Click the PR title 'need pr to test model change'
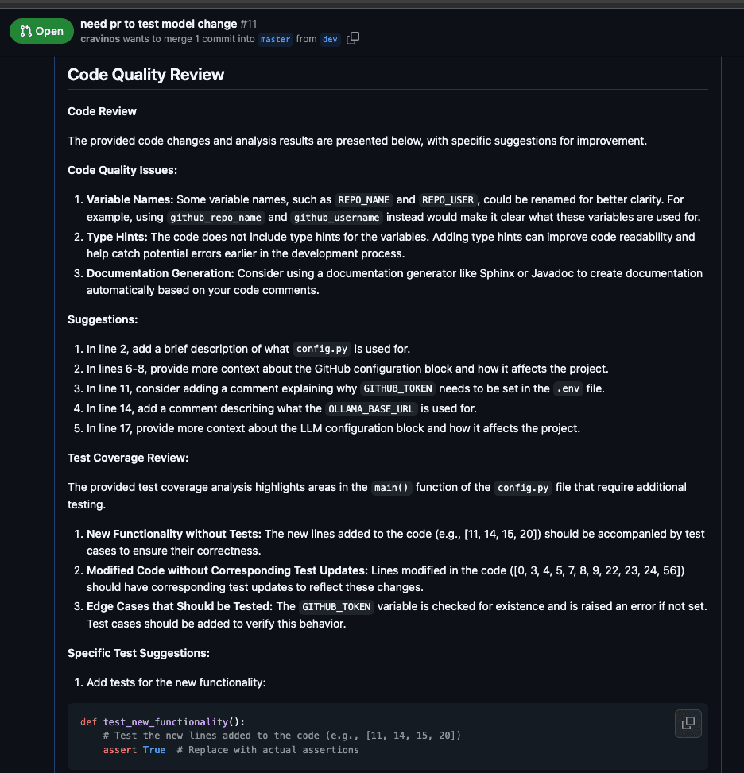 pos(158,24)
